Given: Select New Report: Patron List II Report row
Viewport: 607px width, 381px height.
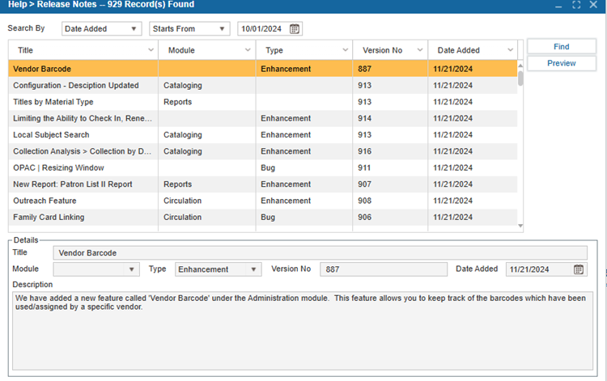Looking at the screenshot, I should [262, 184].
